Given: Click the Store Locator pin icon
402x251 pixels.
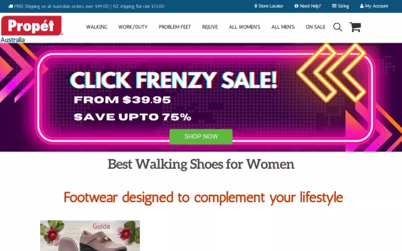Looking at the screenshot, I should pyautogui.click(x=255, y=6).
